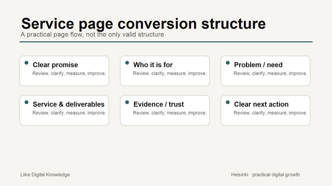Select description text under 'Clear promise'

pos(69,73)
